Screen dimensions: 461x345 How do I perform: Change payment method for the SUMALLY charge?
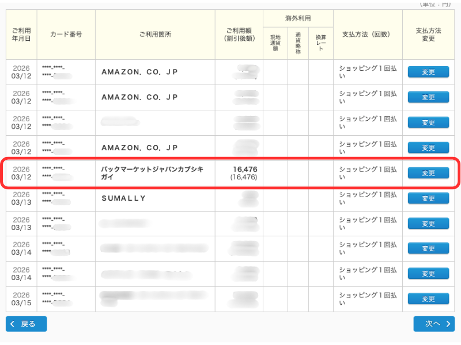click(428, 198)
